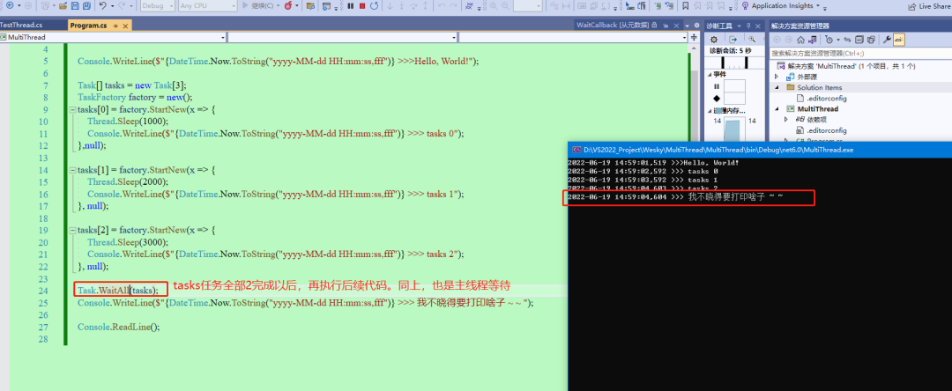Open the Any CPU platform dropdown
The height and width of the screenshot is (391, 952).
point(208,5)
